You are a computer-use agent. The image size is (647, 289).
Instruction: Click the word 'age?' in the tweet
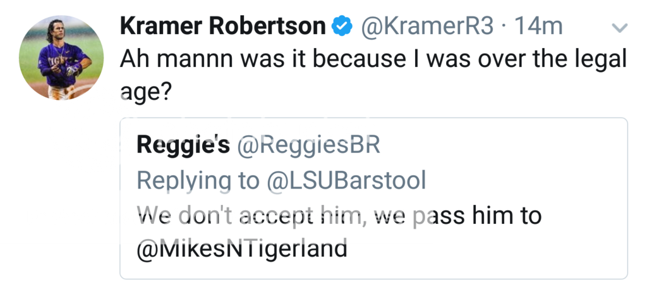[x=146, y=92]
